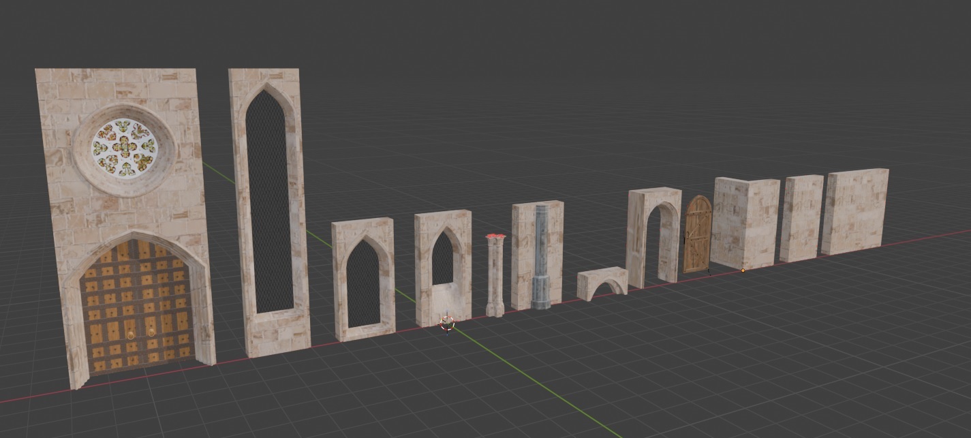Select the narrow plain wall segment
The width and height of the screenshot is (971, 438).
(x=801, y=218)
